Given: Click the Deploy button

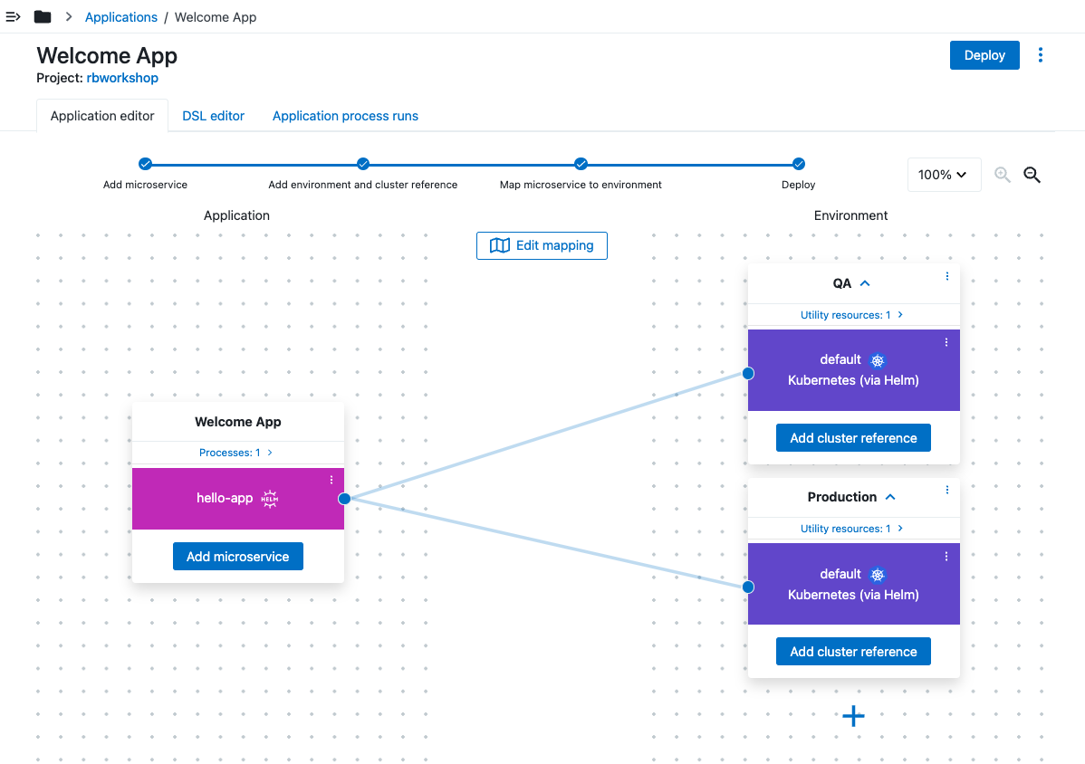Looking at the screenshot, I should coord(984,55).
